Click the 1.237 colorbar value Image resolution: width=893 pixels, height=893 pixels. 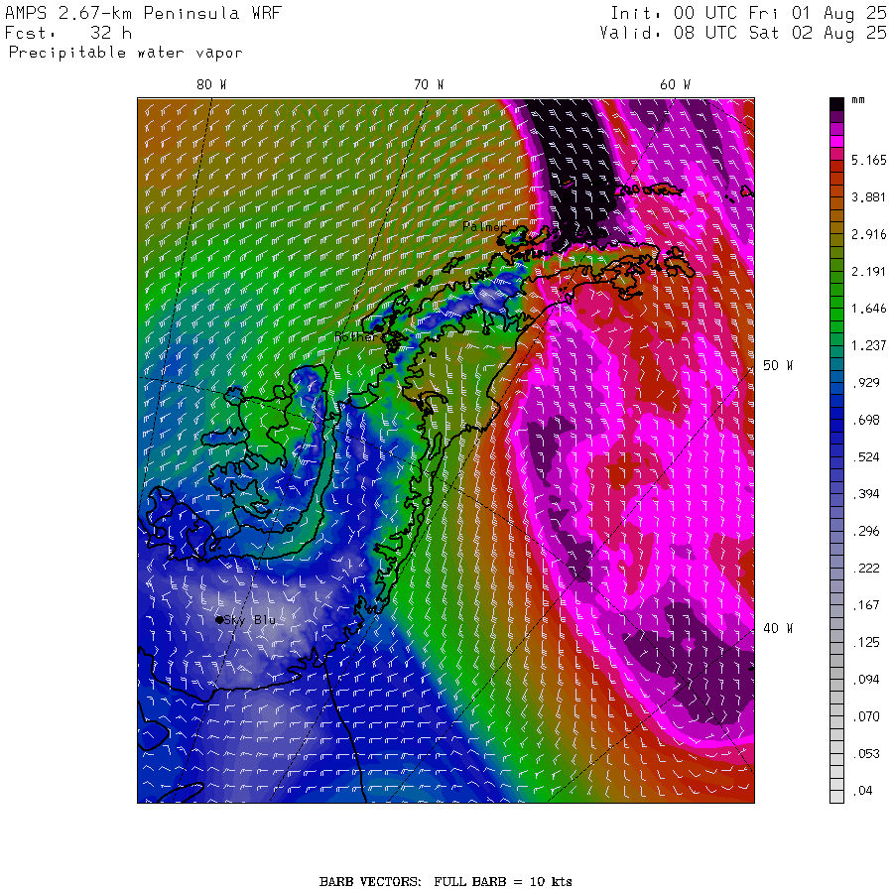tap(868, 345)
